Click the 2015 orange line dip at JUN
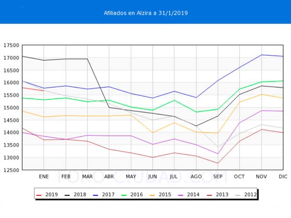 coord(153,133)
